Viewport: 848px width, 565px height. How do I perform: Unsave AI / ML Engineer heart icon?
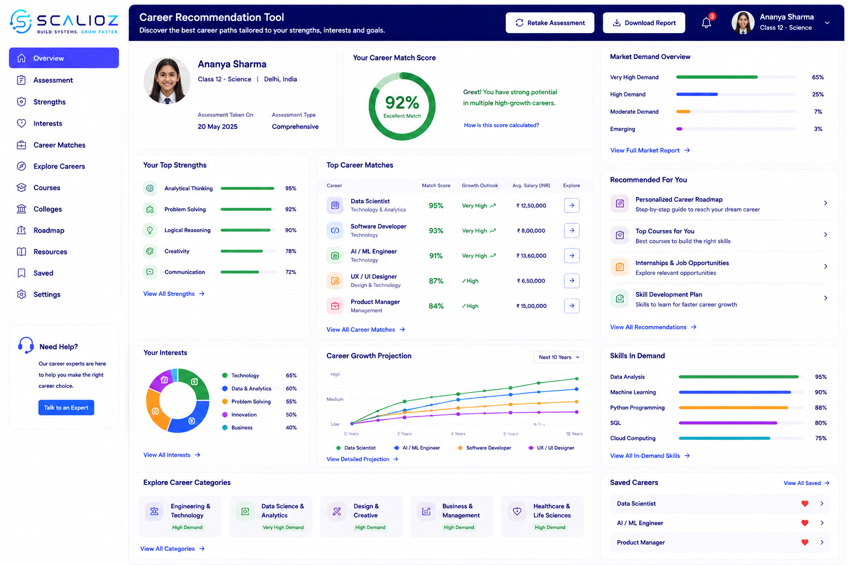point(805,523)
